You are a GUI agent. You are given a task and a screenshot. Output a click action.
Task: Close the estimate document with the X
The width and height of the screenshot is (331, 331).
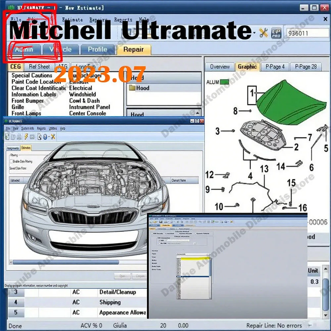tap(325, 19)
